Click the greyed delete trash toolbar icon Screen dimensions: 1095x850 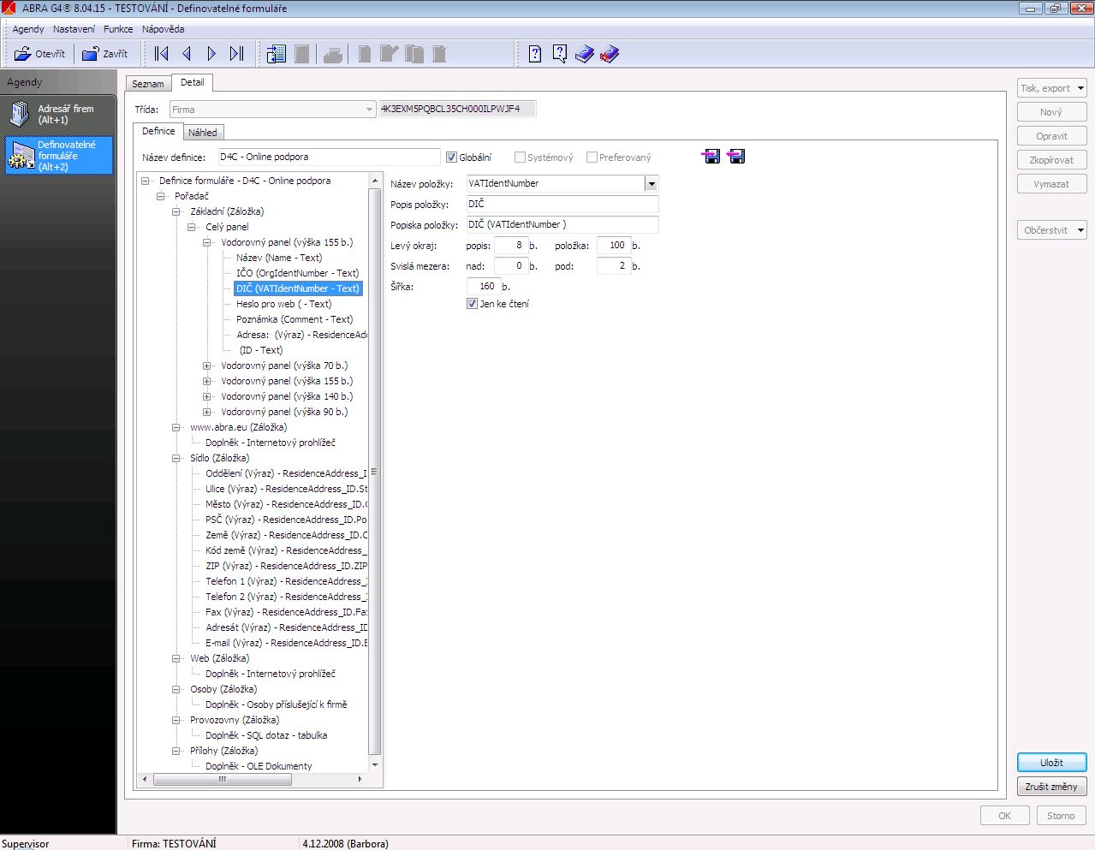tap(439, 55)
